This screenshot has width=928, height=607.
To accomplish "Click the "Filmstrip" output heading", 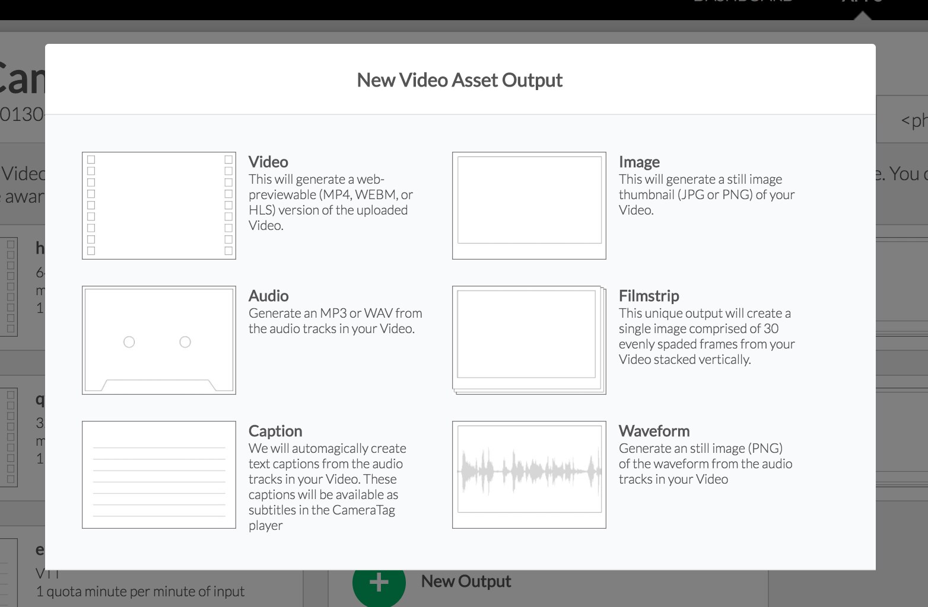I will (649, 296).
